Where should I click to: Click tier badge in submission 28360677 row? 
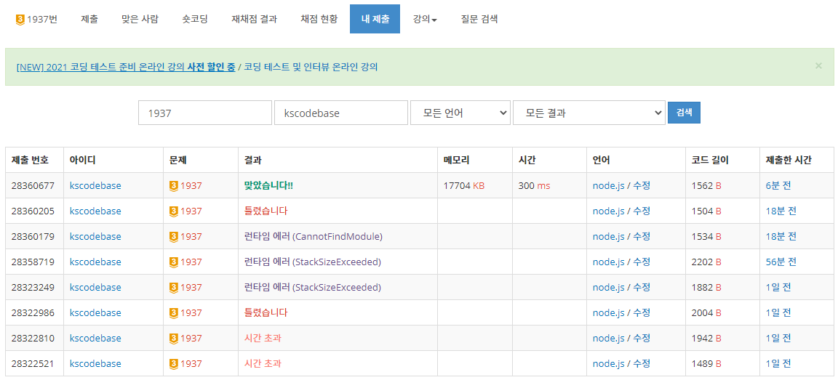coord(174,186)
